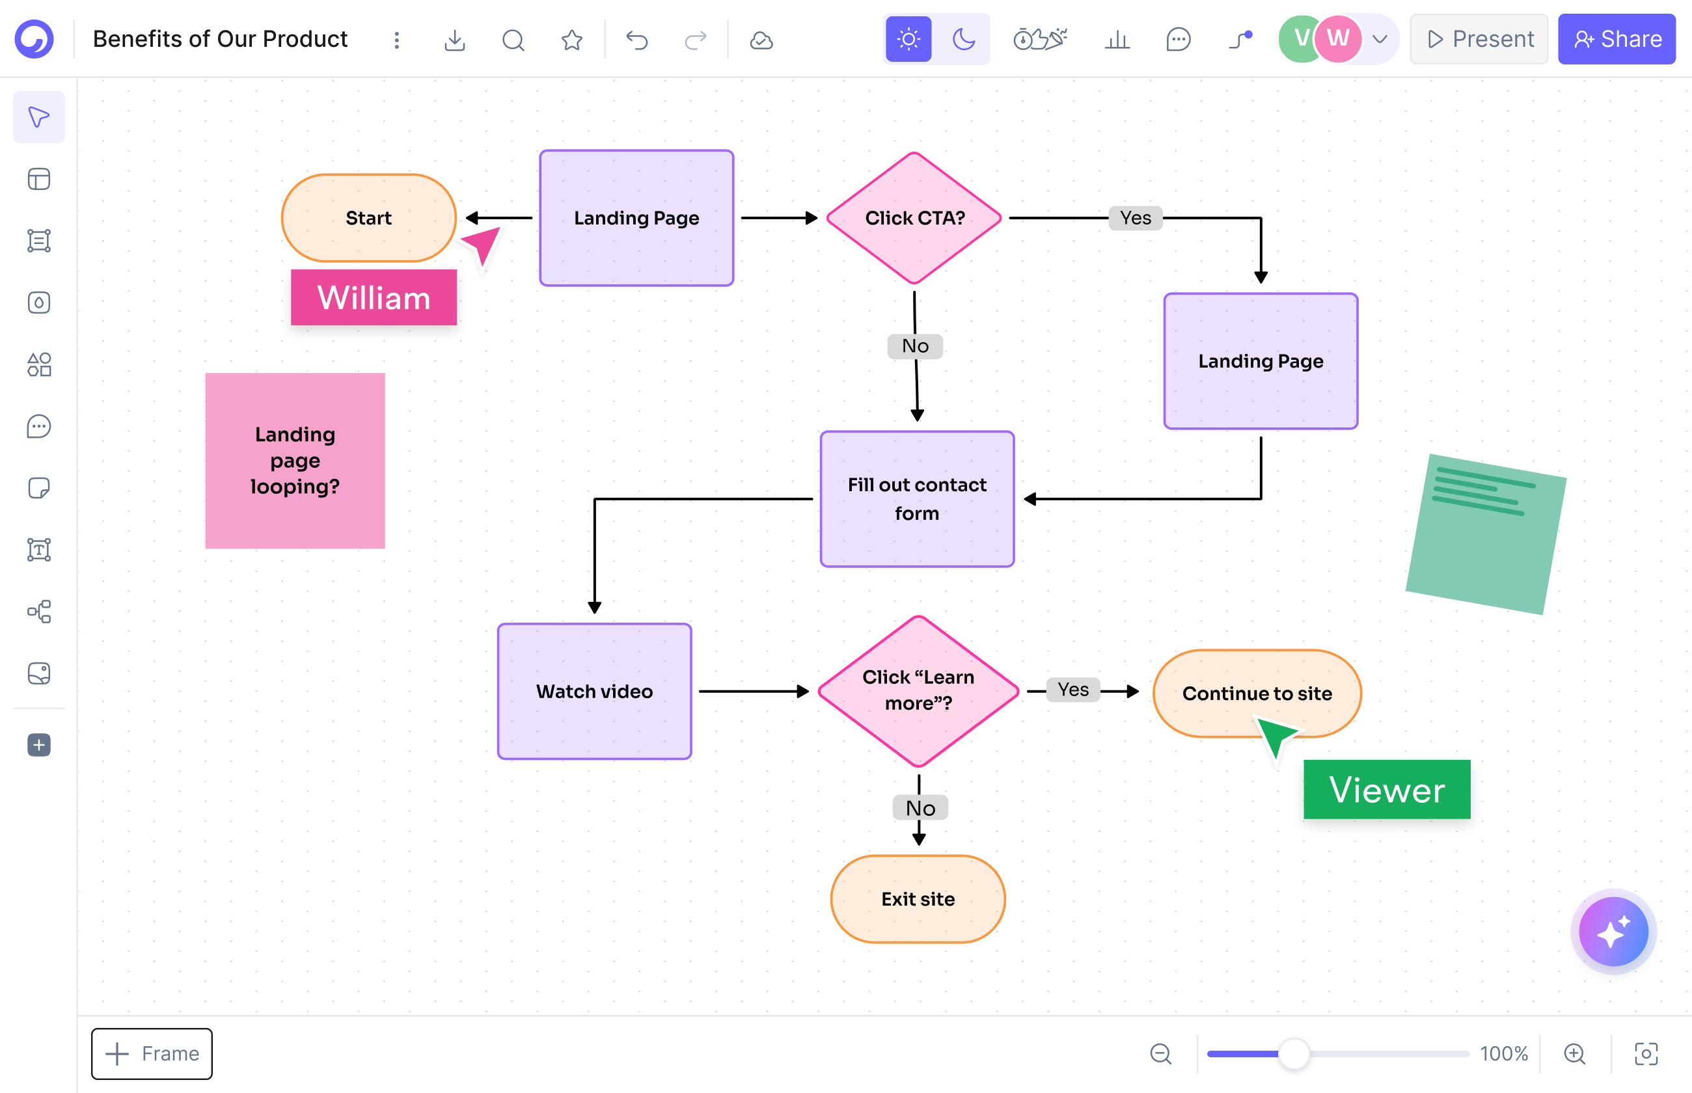Open the shapes library tool
Viewport: 1692px width, 1093px height.
click(39, 365)
